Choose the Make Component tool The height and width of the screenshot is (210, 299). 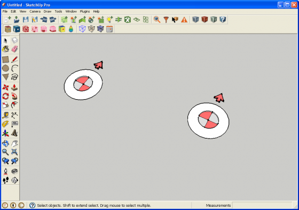click(14, 41)
